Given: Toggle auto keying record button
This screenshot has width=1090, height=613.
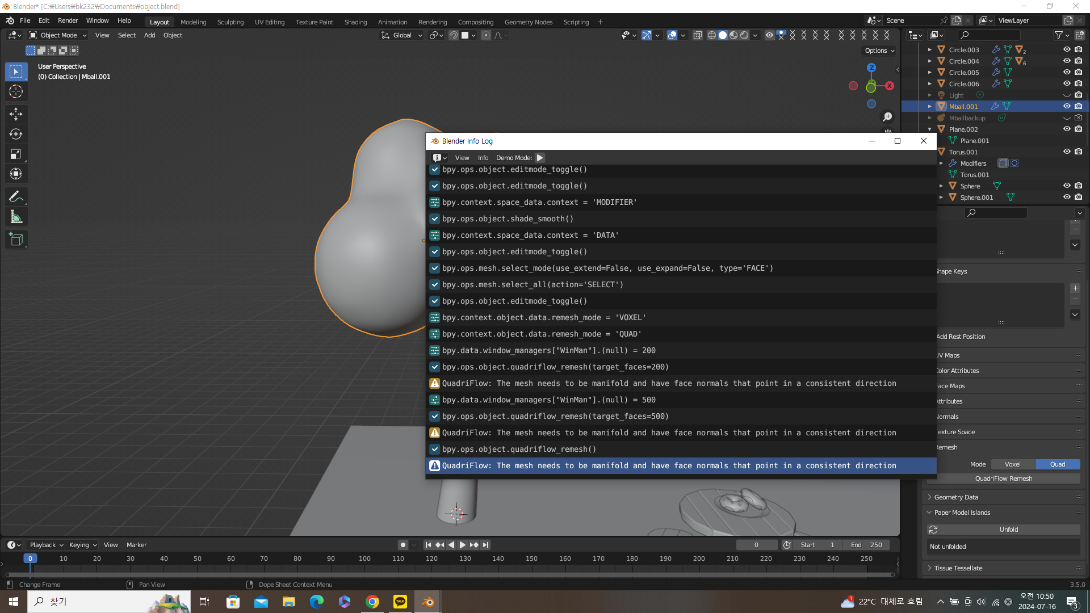Looking at the screenshot, I should (x=403, y=545).
